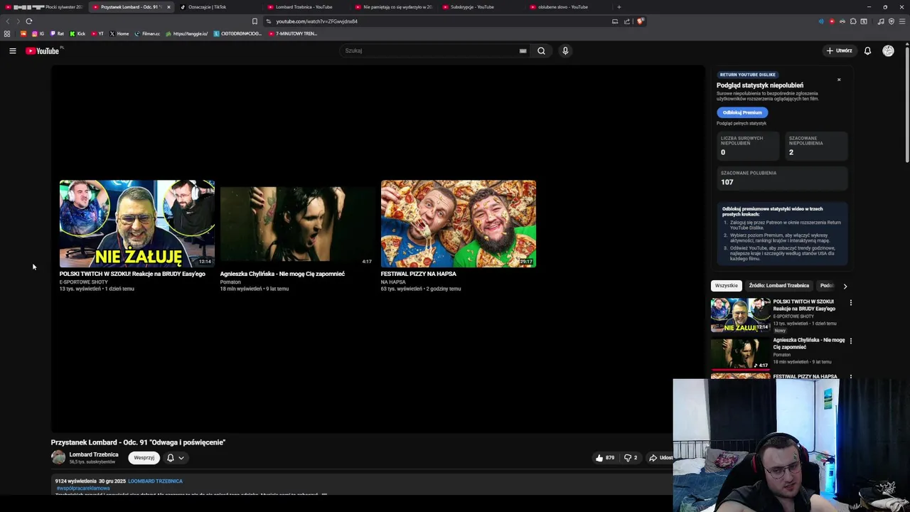Screen dimensions: 910x512
Task: Click the browser address bar URL
Action: point(316,21)
